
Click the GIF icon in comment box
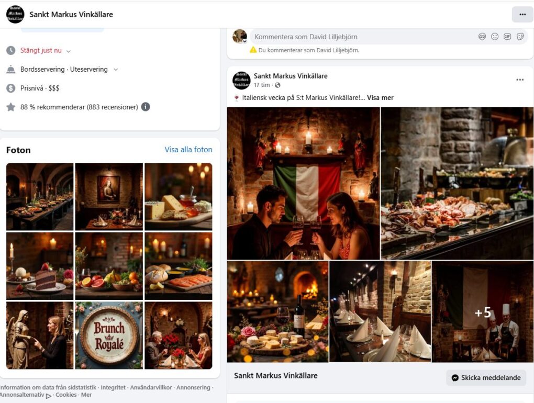tap(507, 37)
